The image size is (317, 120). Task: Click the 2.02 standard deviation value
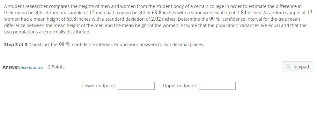[156, 19]
